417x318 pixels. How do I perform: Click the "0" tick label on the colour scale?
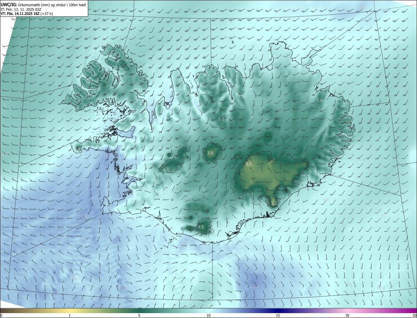pos(1,315)
